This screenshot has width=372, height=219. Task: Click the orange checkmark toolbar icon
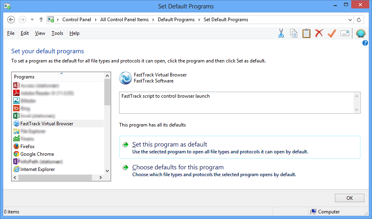pyautogui.click(x=332, y=33)
